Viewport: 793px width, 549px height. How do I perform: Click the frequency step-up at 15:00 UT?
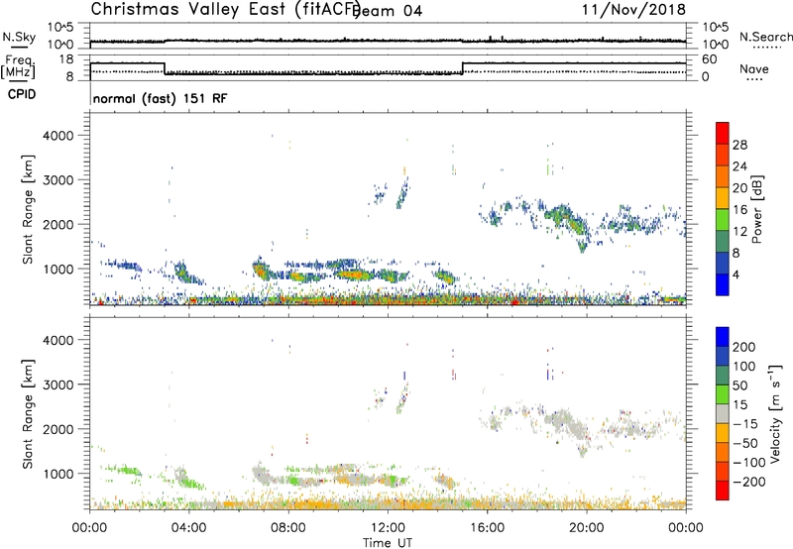(x=462, y=68)
